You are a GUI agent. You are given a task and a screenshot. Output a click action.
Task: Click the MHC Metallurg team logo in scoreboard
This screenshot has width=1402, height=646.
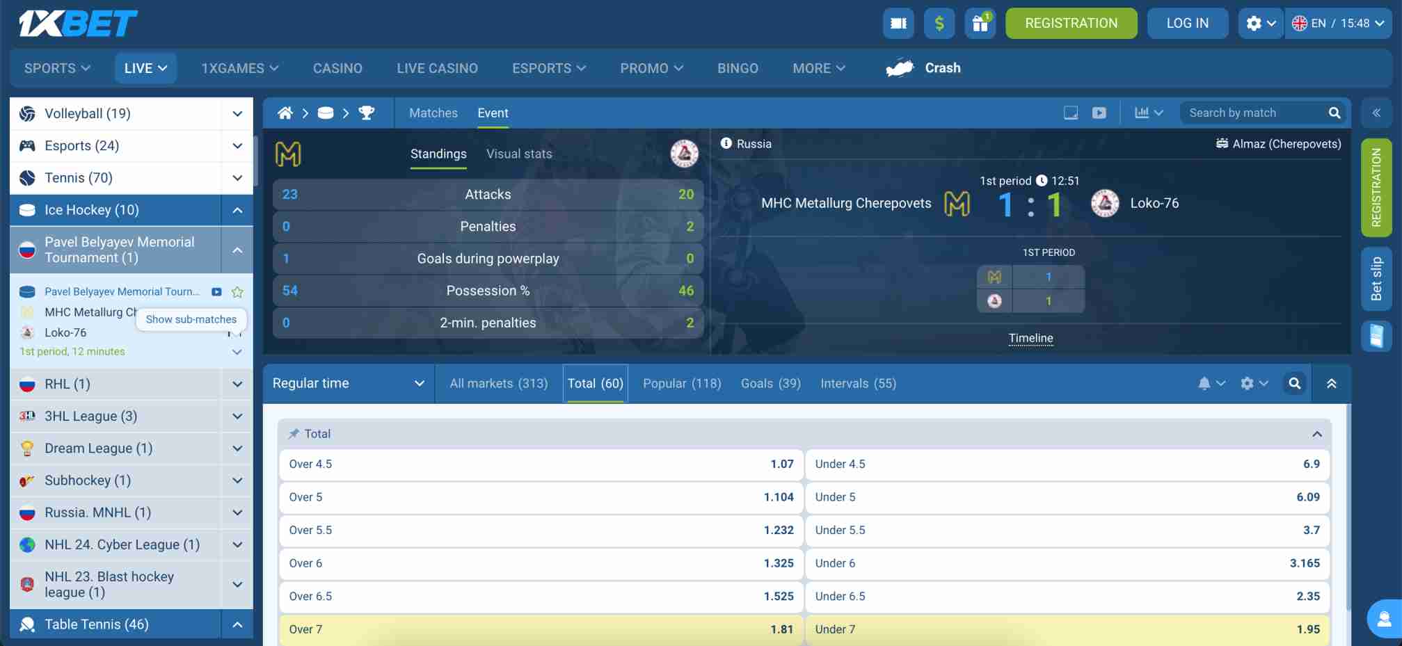[957, 203]
